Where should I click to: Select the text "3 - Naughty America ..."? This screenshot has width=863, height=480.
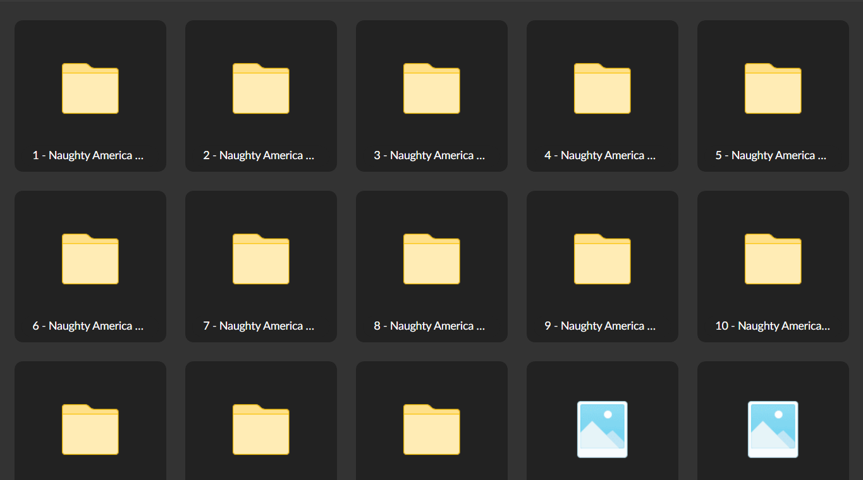click(x=430, y=155)
